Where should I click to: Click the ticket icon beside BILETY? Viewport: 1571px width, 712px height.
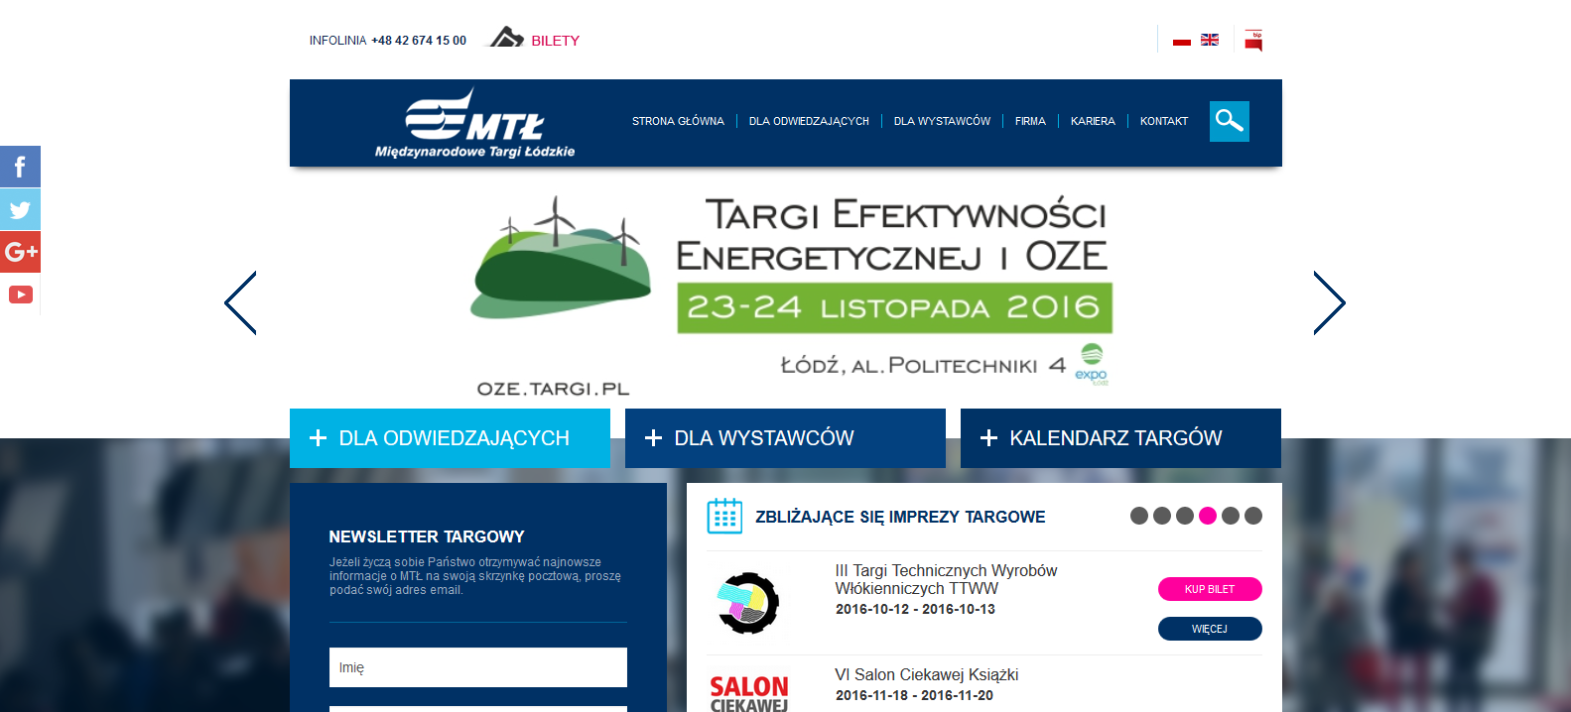[505, 39]
